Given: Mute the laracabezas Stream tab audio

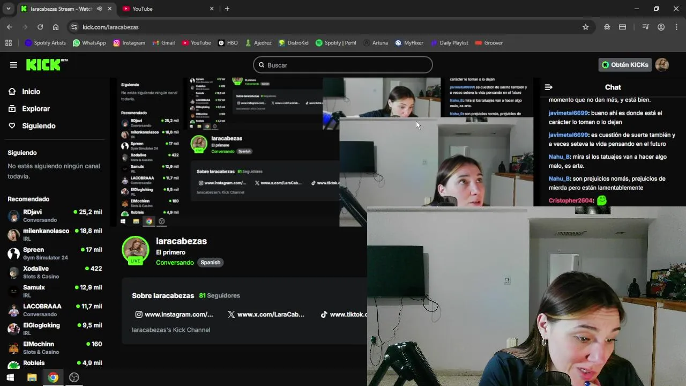Looking at the screenshot, I should click(x=99, y=9).
